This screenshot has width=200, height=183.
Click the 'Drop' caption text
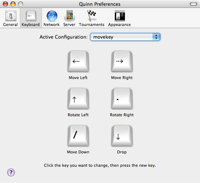122,152
